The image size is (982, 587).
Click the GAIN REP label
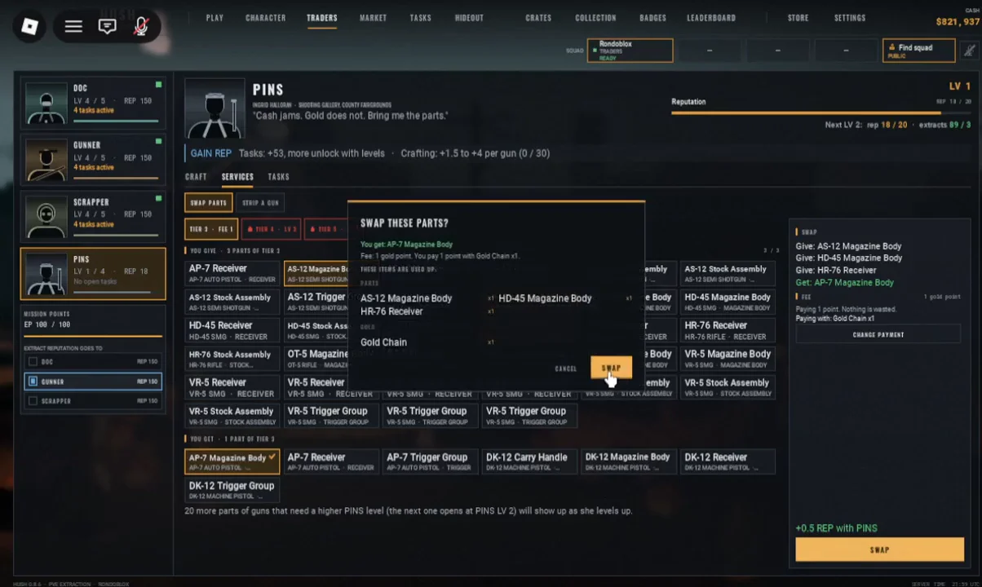[211, 153]
